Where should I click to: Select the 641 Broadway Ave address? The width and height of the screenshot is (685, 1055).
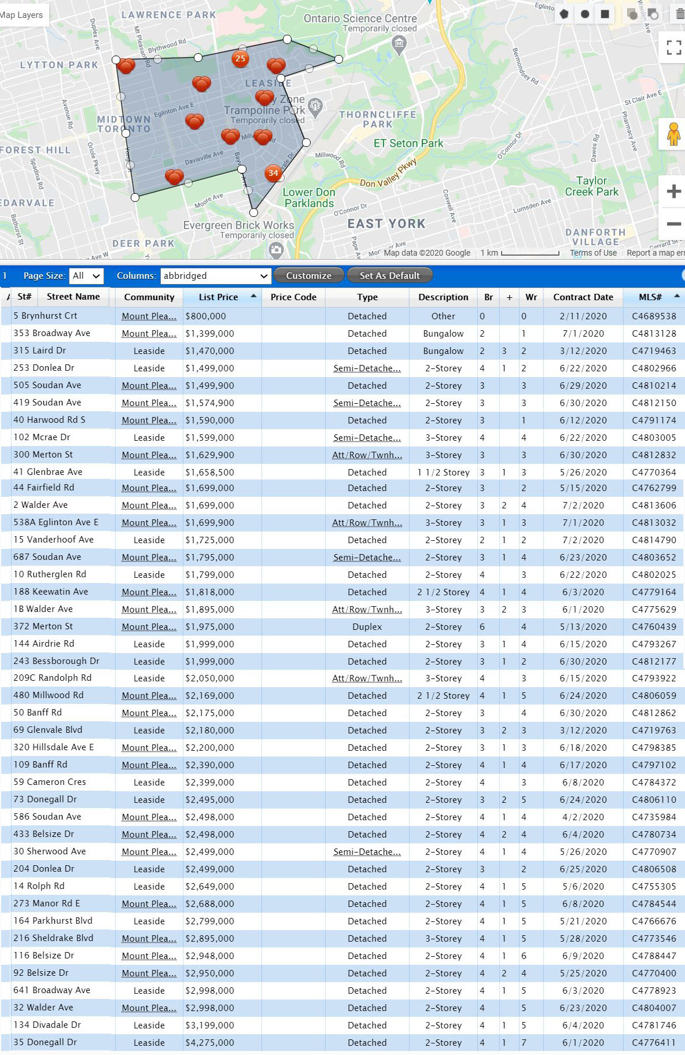coord(52,990)
